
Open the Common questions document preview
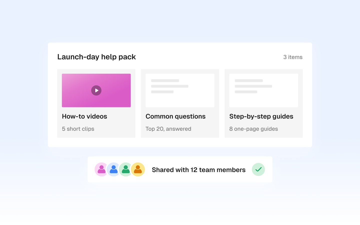pos(180,90)
